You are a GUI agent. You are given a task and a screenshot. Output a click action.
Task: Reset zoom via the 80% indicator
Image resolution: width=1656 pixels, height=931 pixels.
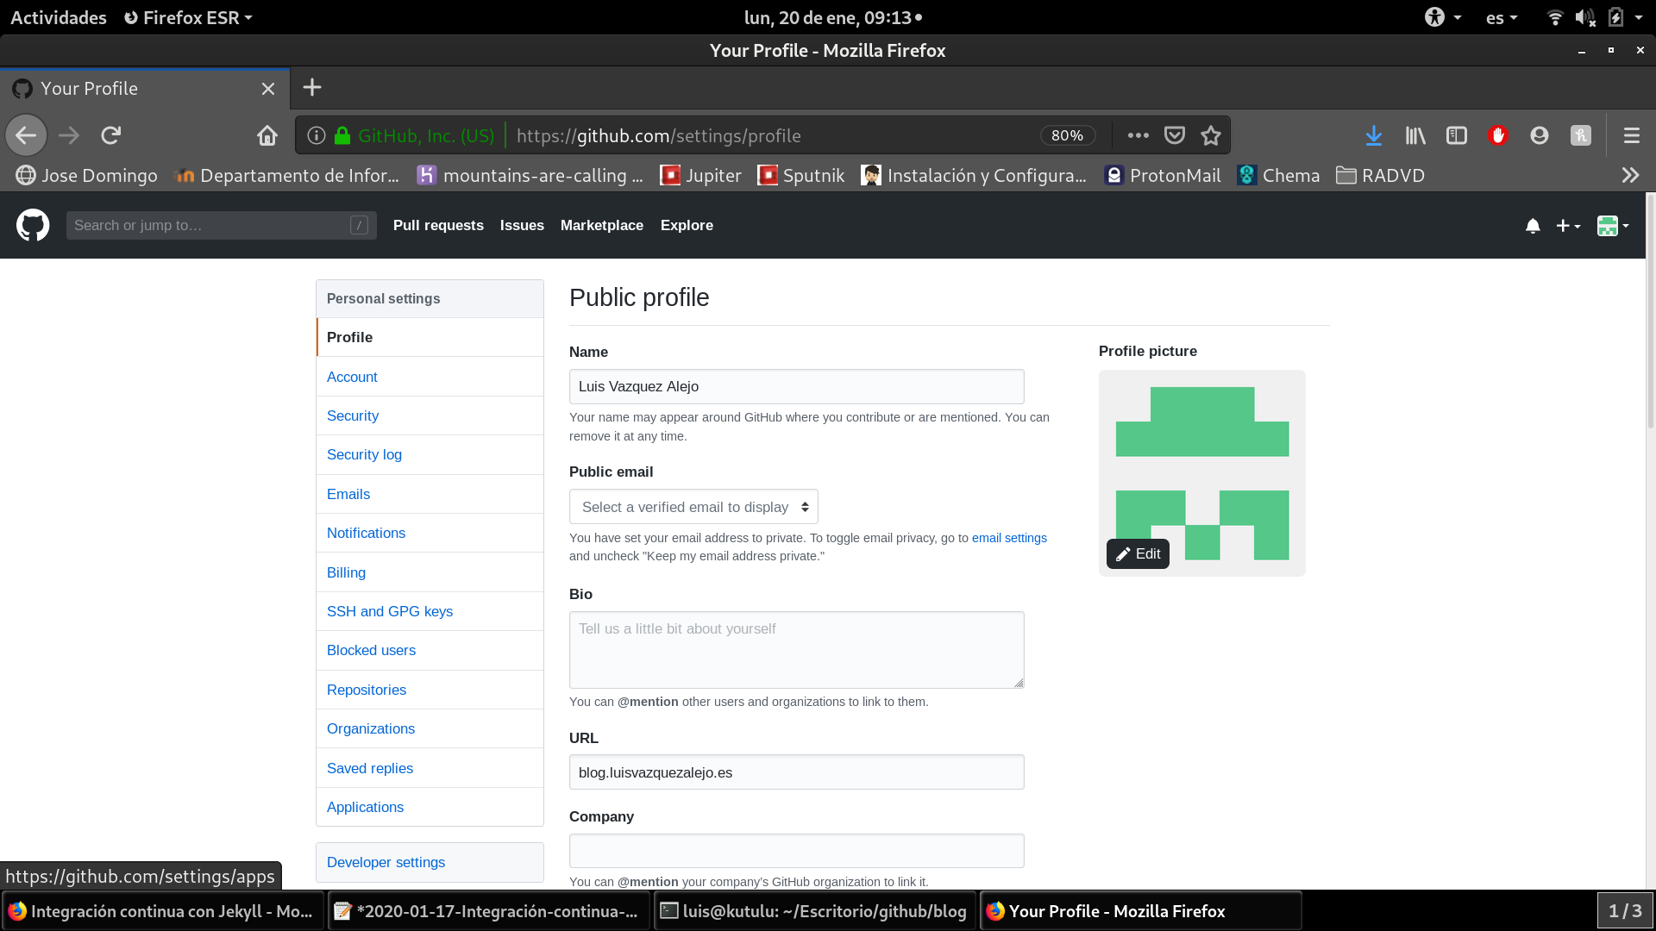tap(1067, 135)
